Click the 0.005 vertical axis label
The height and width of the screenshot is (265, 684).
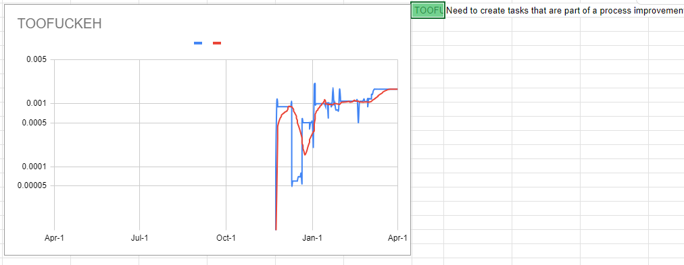tap(38, 59)
